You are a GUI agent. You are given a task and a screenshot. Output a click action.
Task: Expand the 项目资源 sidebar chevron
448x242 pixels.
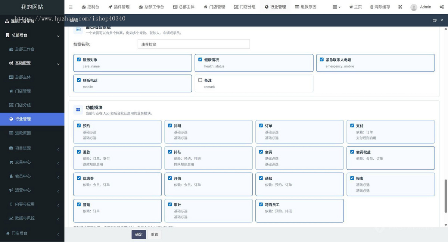(x=58, y=149)
